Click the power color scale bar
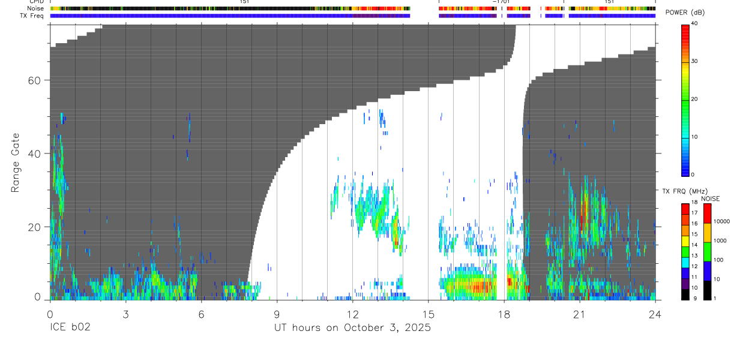The image size is (737, 340). tap(685, 100)
